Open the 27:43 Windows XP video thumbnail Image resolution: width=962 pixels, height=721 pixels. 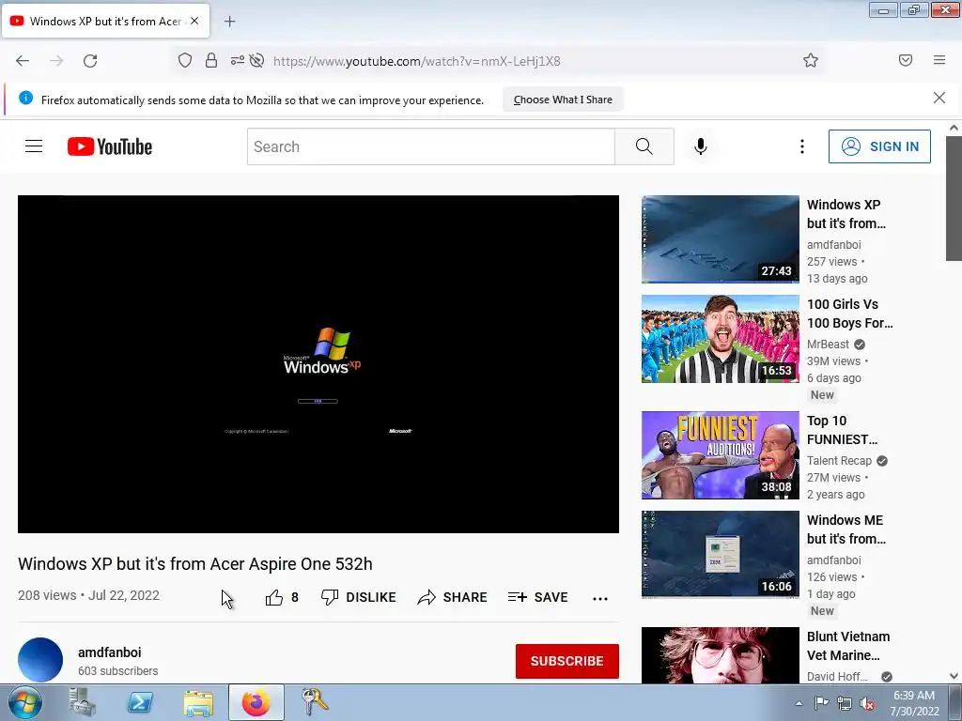[x=721, y=239]
